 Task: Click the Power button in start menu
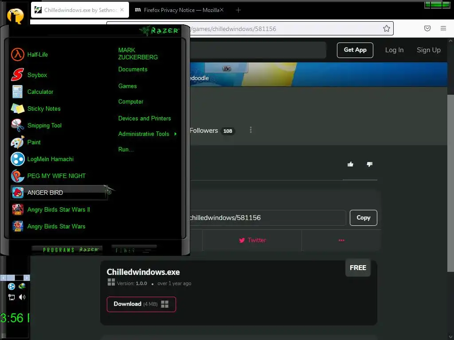[x=134, y=250]
